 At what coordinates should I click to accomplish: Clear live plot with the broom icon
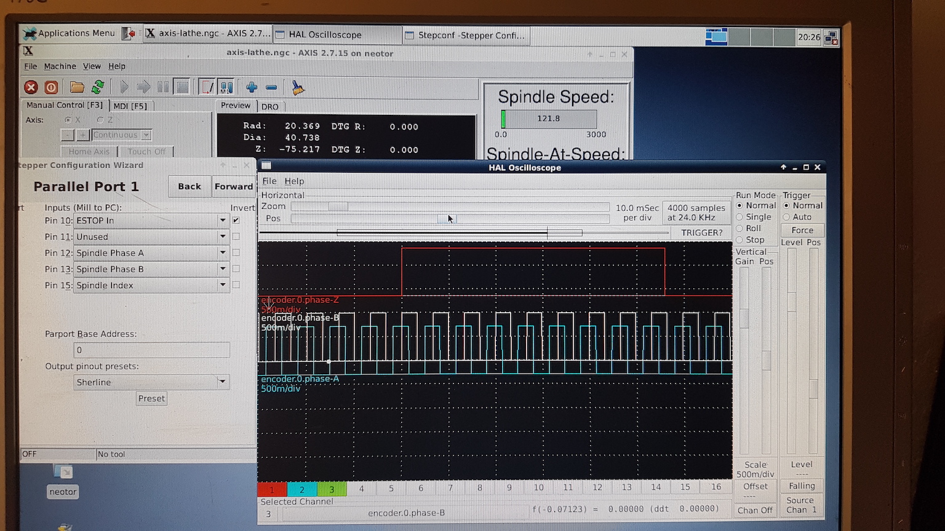(298, 88)
